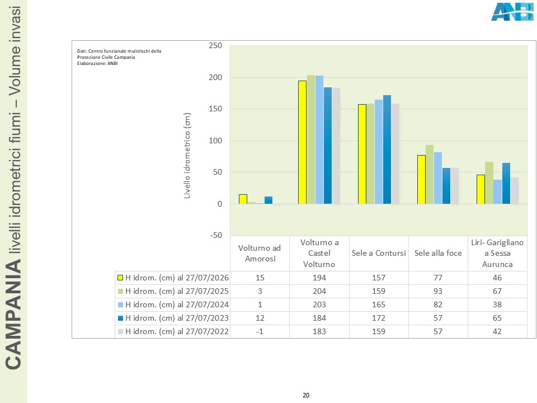Click the 2025 value 204 for Castel Volturno
537x403 pixels.
coord(319,291)
